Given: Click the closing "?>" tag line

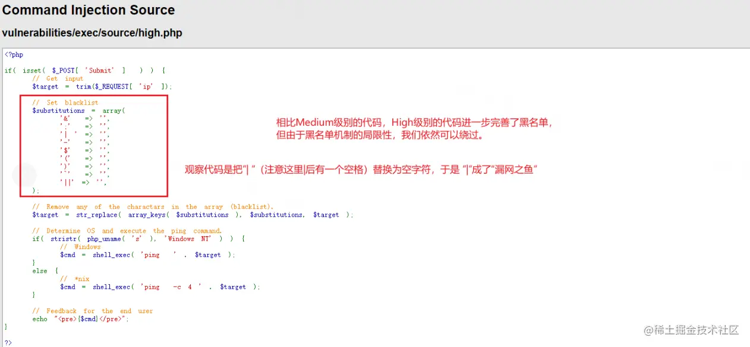Looking at the screenshot, I should coord(8,342).
